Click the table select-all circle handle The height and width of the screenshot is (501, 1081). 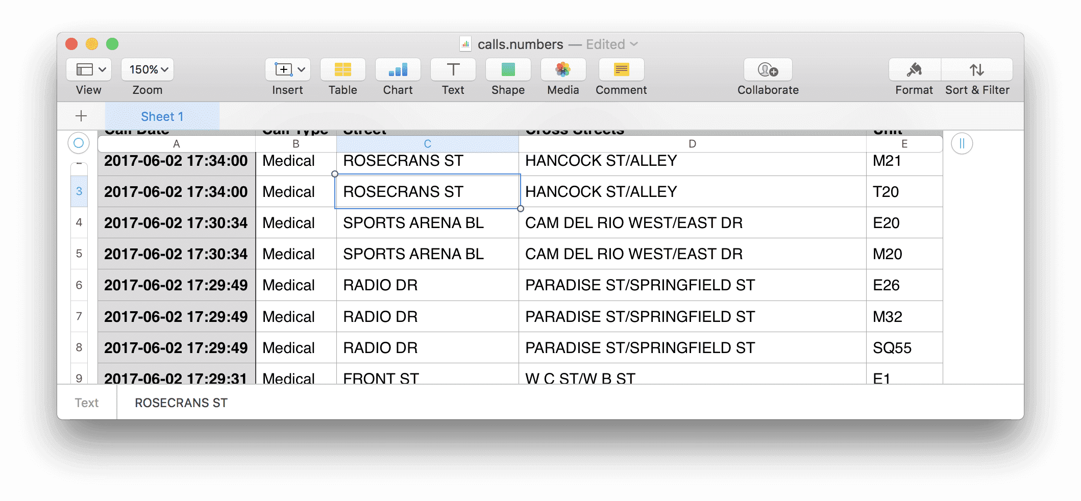[79, 143]
